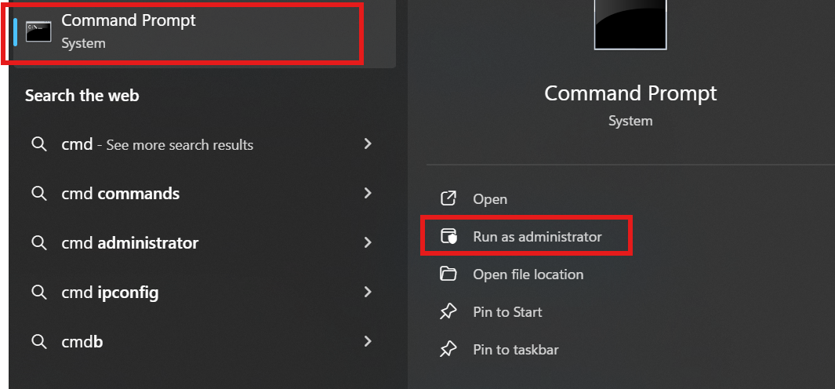Expand the 'cmd ipconfig' chevron
This screenshot has height=389, width=835.
tap(368, 292)
